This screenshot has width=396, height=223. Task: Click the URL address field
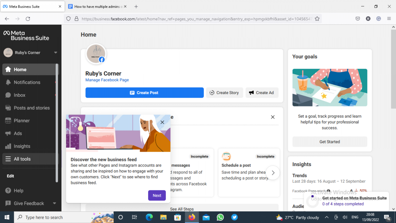tap(197, 19)
